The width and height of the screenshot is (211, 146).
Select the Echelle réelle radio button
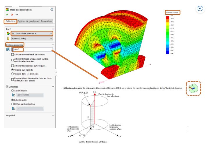13,100
